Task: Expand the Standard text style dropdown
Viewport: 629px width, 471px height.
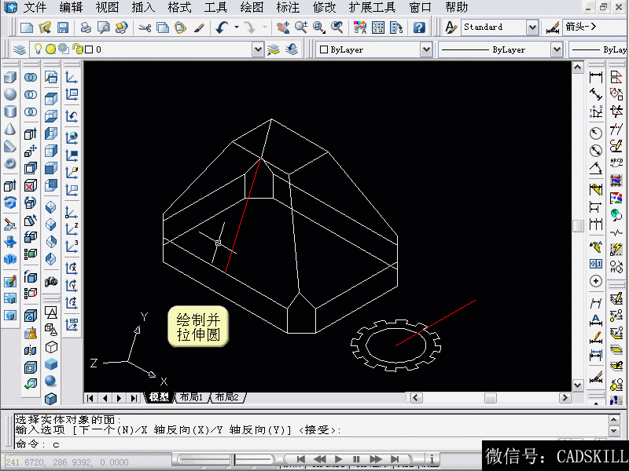Action: pos(532,27)
